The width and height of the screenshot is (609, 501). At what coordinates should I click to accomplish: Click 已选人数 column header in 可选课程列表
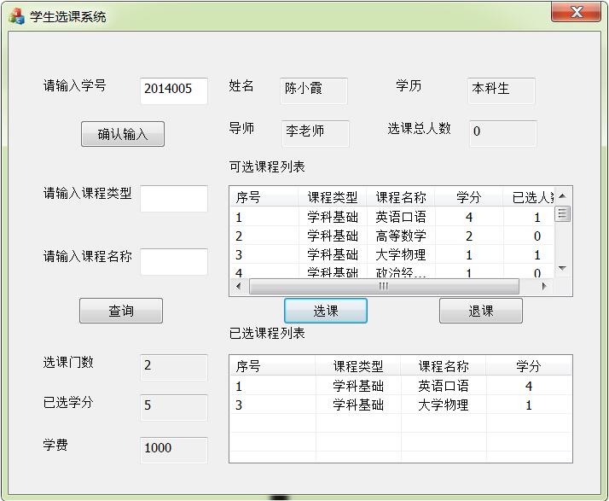(529, 197)
